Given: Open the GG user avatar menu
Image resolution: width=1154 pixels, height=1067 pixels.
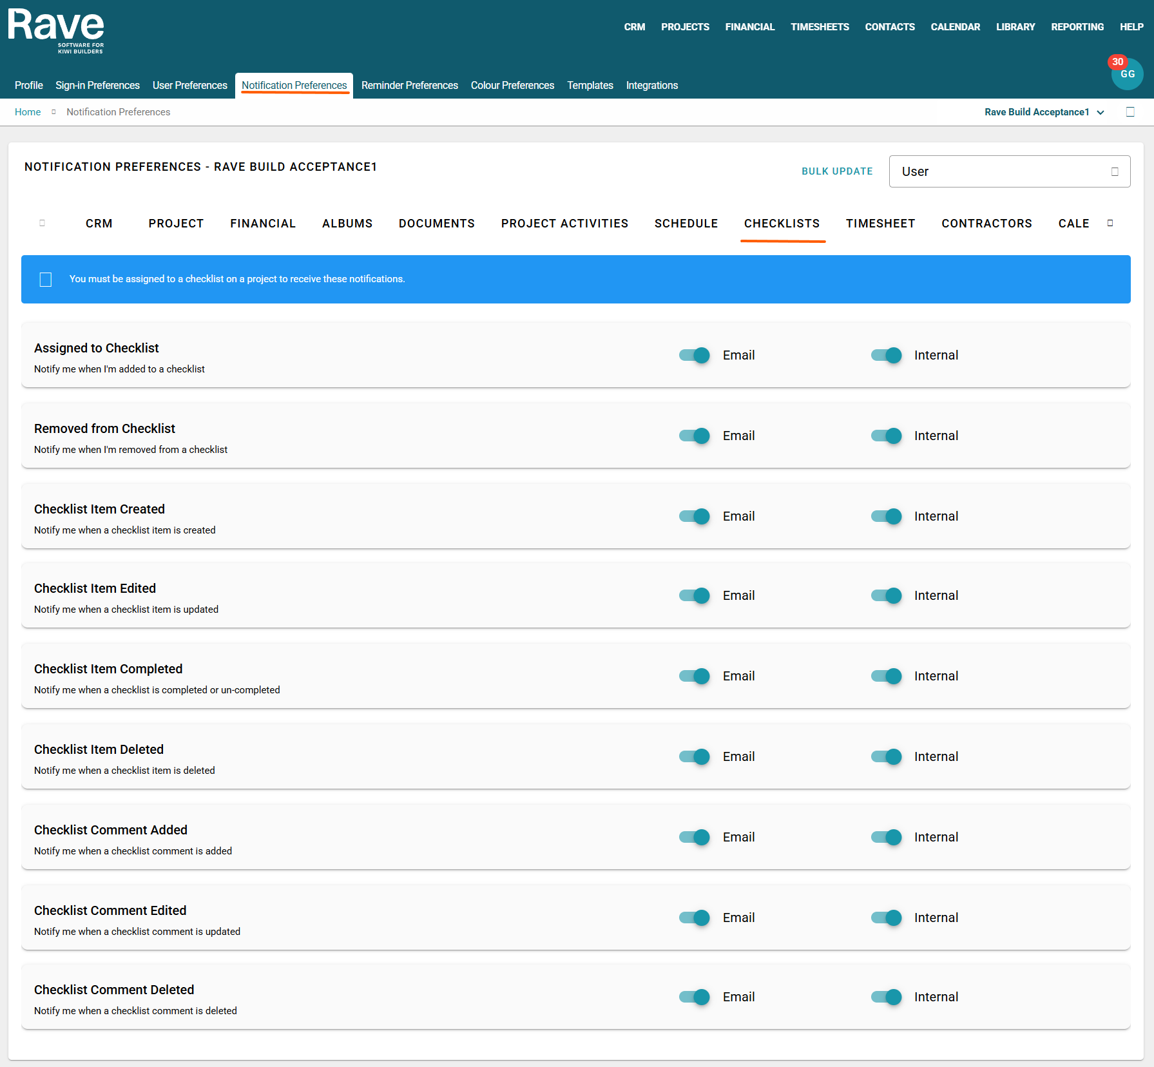Looking at the screenshot, I should pos(1127,74).
